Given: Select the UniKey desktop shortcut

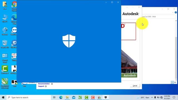Looking at the screenshot, I should click(x=14, y=57).
